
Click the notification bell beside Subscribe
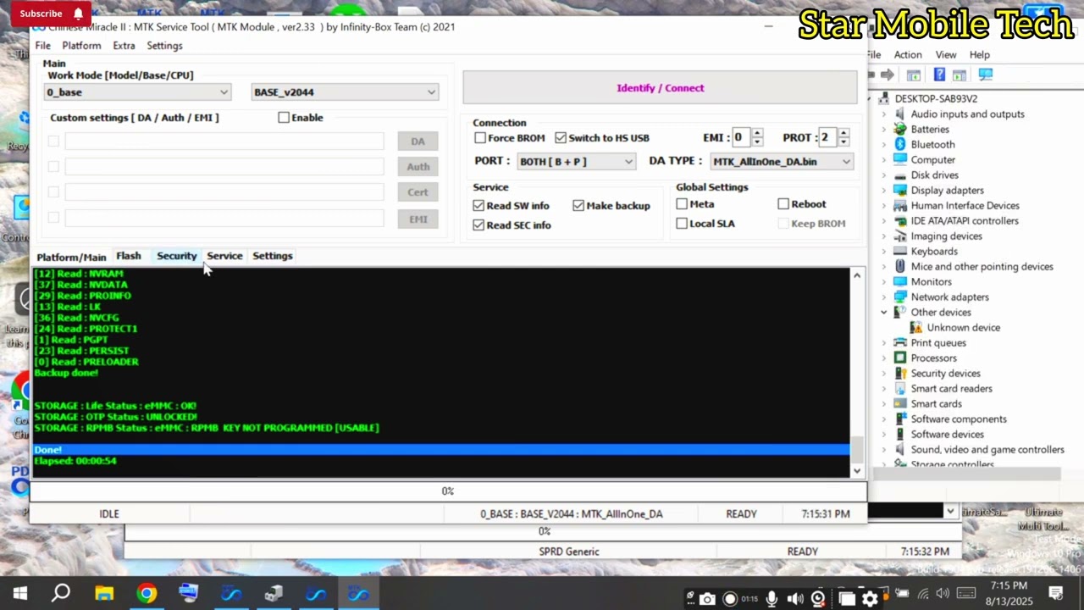[78, 14]
